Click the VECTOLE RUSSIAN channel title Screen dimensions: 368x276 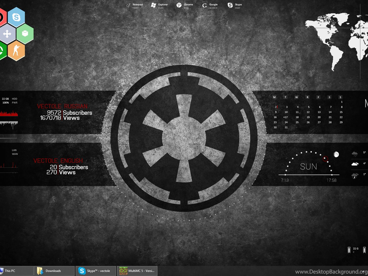point(62,106)
